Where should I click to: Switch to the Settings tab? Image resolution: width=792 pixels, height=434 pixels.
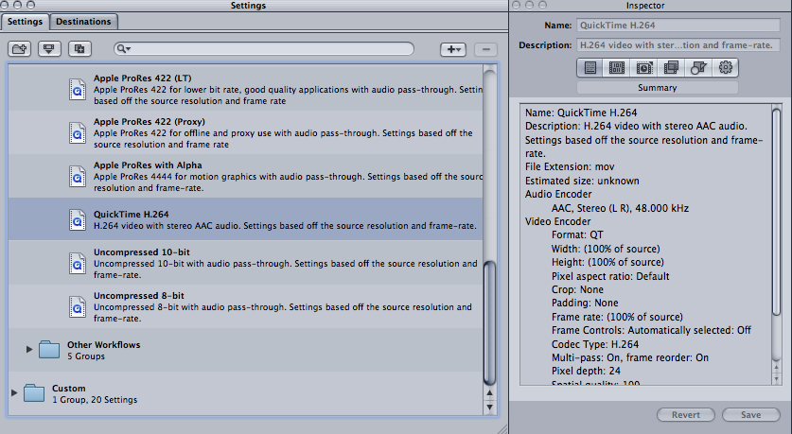click(x=25, y=22)
